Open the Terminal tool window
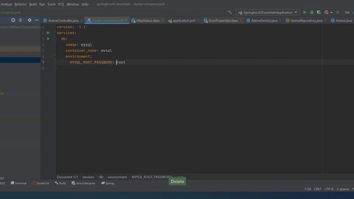The height and width of the screenshot is (199, 354). click(18, 183)
